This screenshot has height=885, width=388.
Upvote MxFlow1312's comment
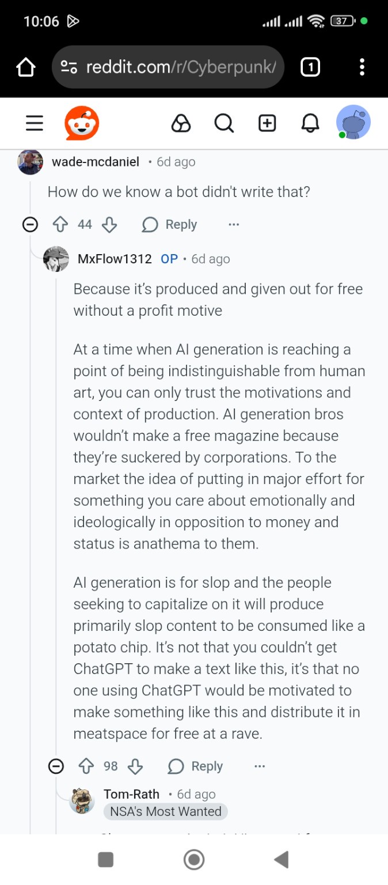tap(86, 766)
